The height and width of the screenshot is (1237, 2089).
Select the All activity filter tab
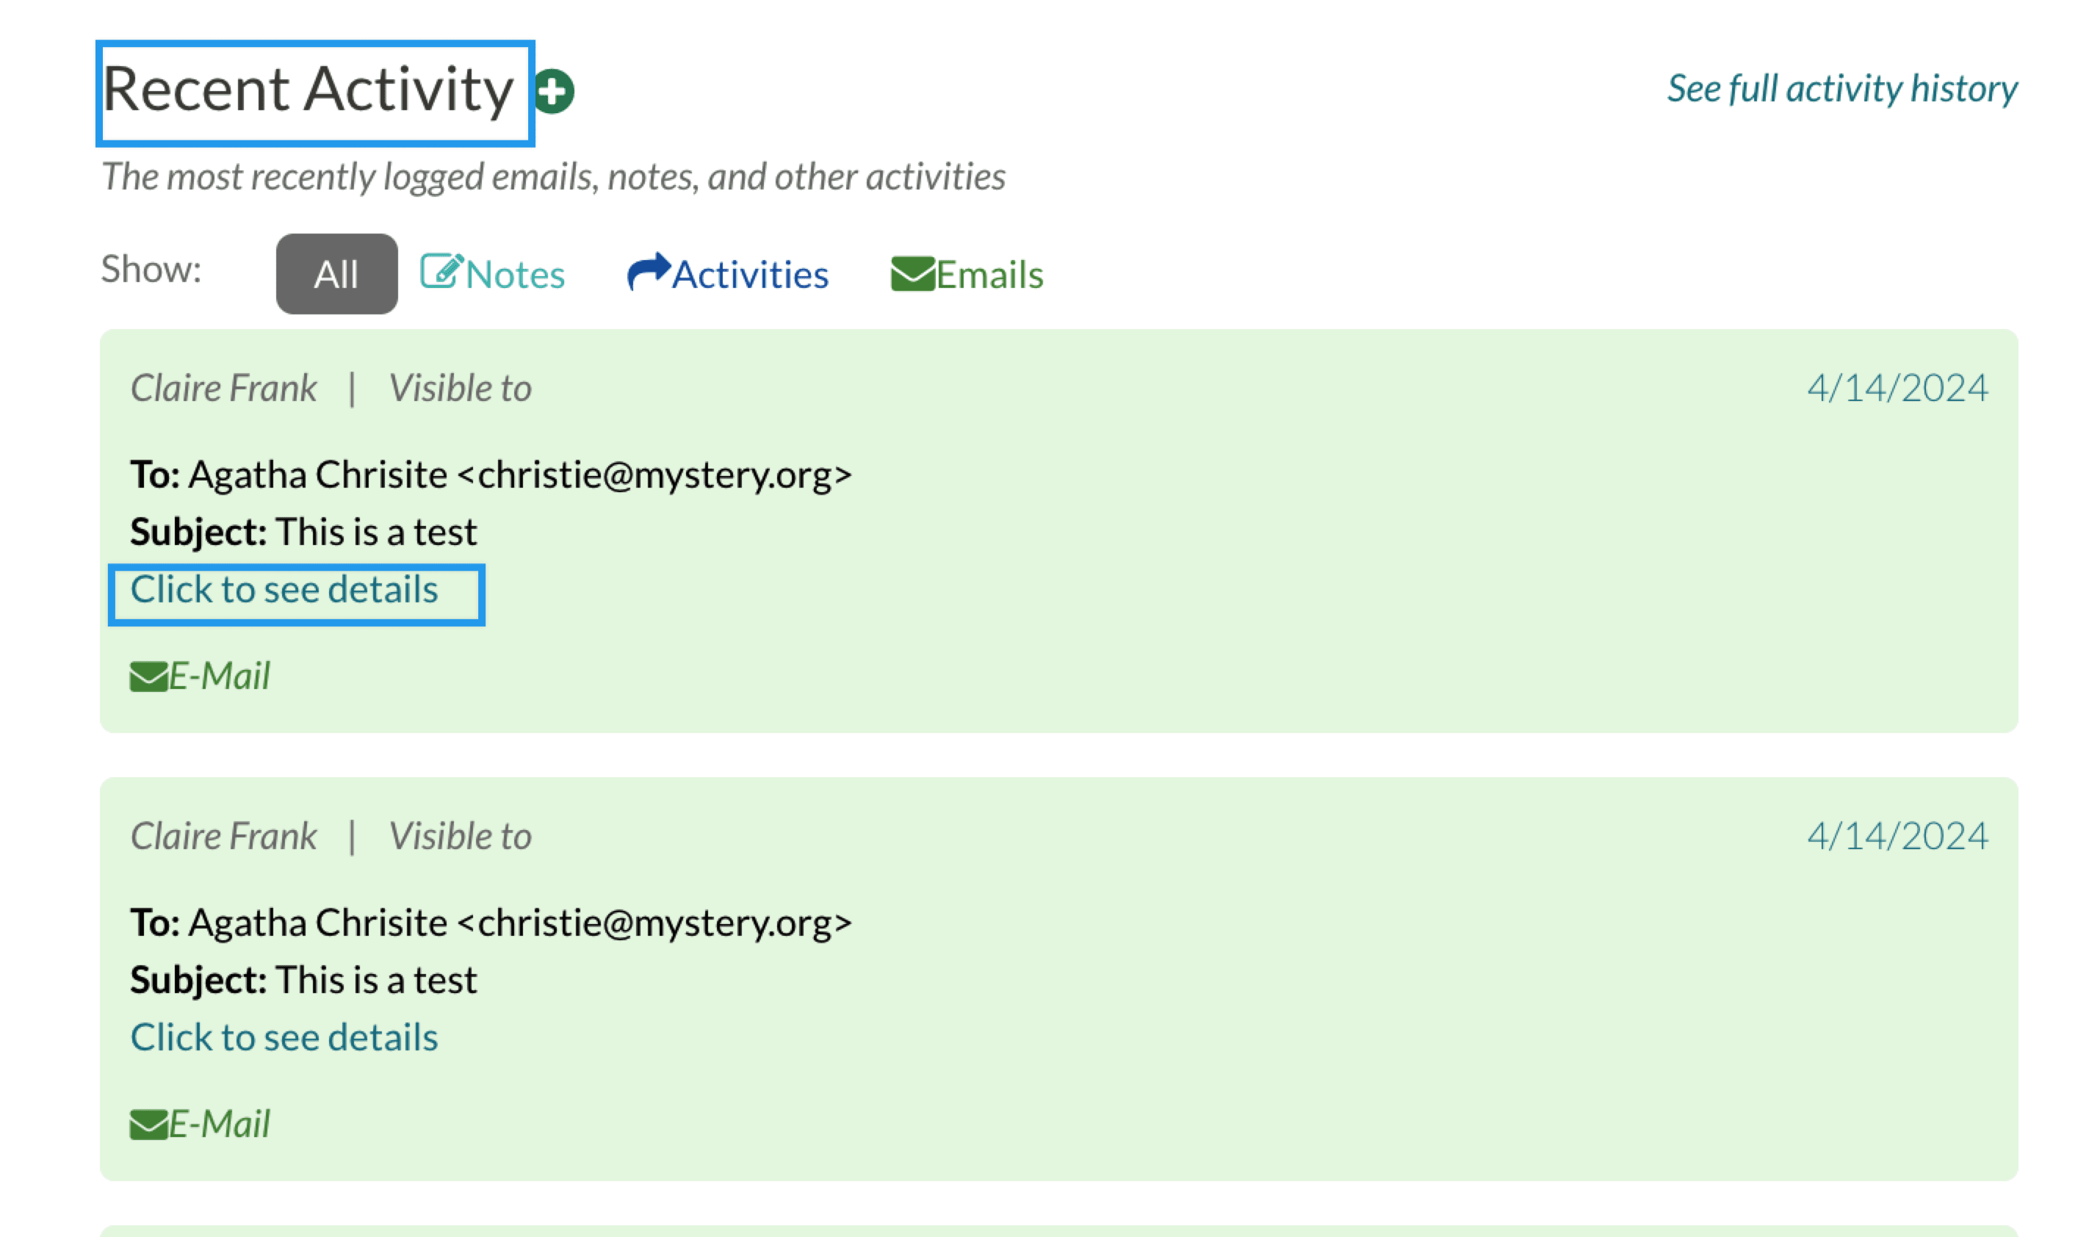[334, 273]
